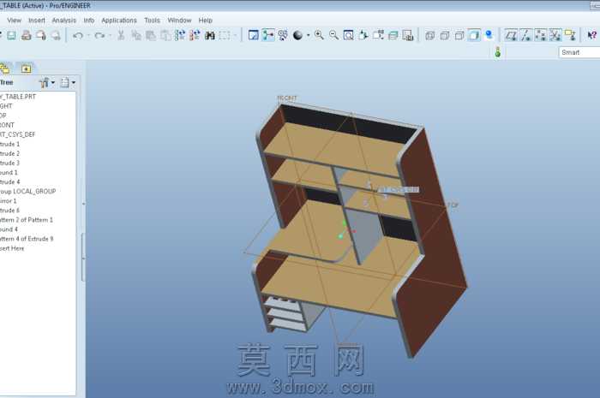Switch to wireframe display style

429,36
